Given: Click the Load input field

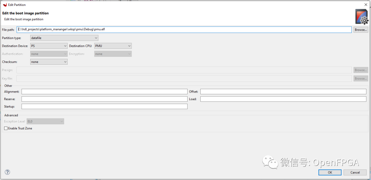Looking at the screenshot, I should pyautogui.click(x=283, y=99).
